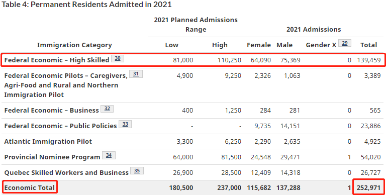Click the 2021 Planned Admissions Range header
Screen dimensions: 386x195
(x=196, y=25)
